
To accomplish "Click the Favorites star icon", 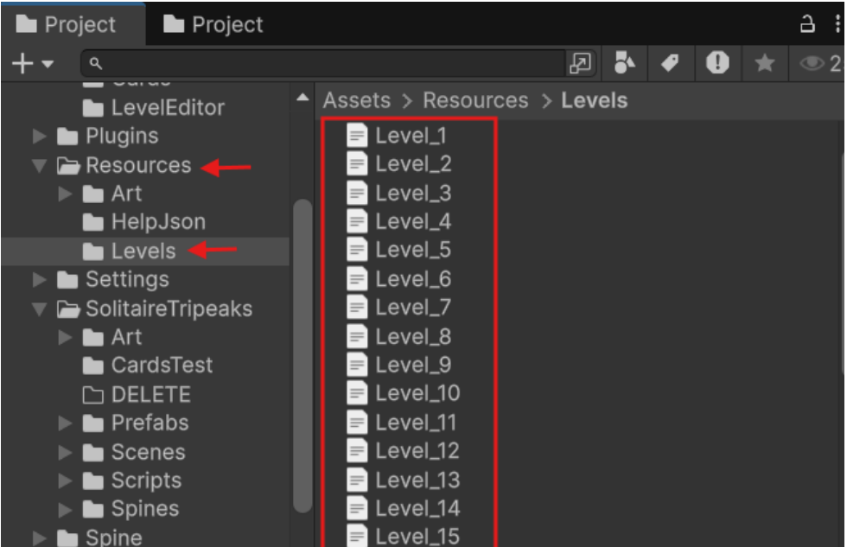I will (x=764, y=63).
